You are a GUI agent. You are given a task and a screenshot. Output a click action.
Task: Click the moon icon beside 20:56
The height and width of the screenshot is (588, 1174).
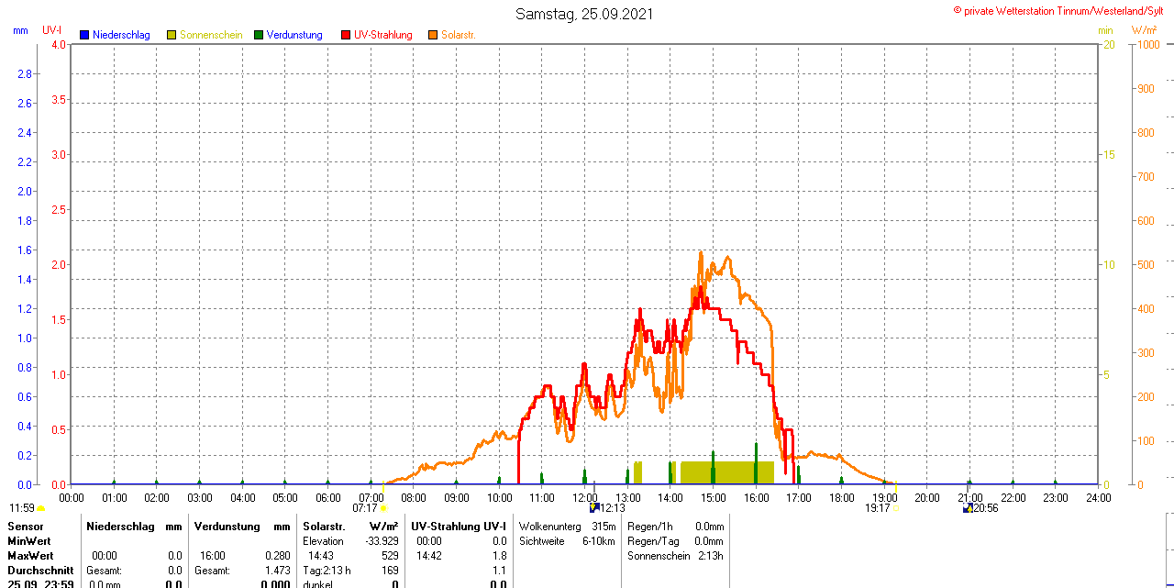[x=968, y=507]
